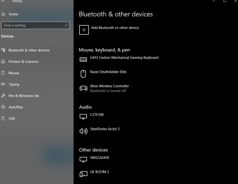Select Bluetooth & other devices in sidebar
Image resolution: width=238 pixels, height=184 pixels.
pyautogui.click(x=29, y=50)
